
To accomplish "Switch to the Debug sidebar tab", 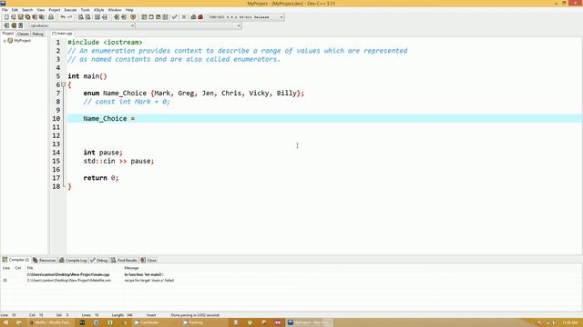I will point(37,34).
